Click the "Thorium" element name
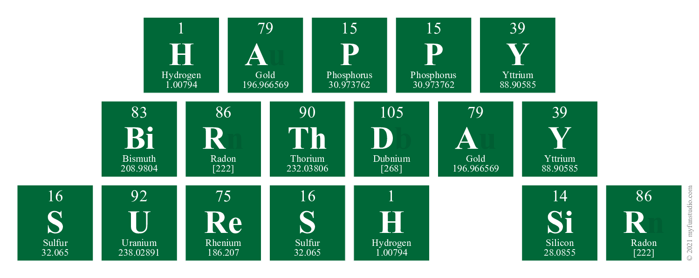This screenshot has height=278, width=699. click(308, 159)
